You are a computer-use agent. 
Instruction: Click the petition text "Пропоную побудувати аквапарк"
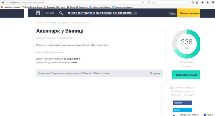72,45
